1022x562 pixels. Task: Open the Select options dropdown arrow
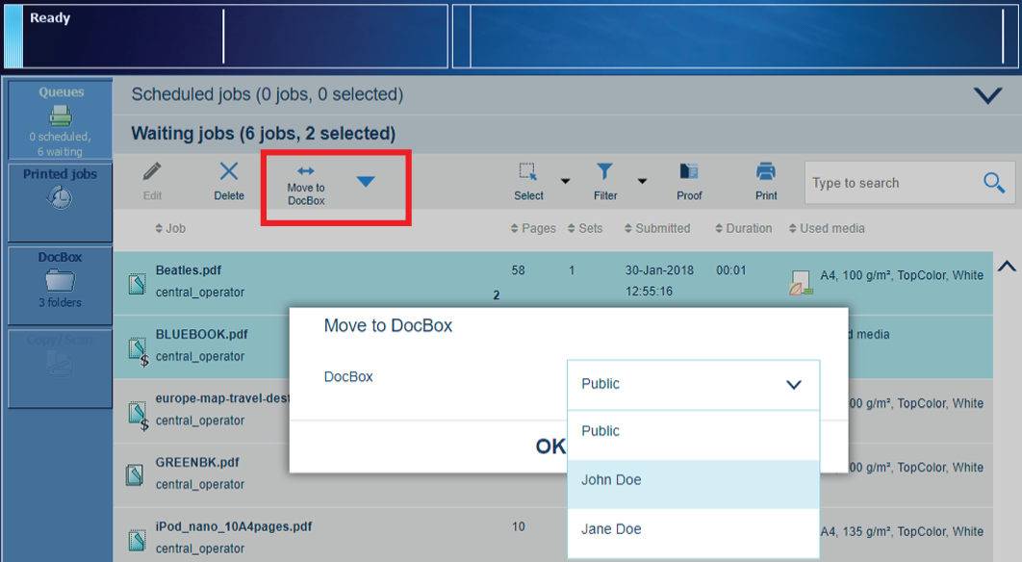(x=566, y=182)
